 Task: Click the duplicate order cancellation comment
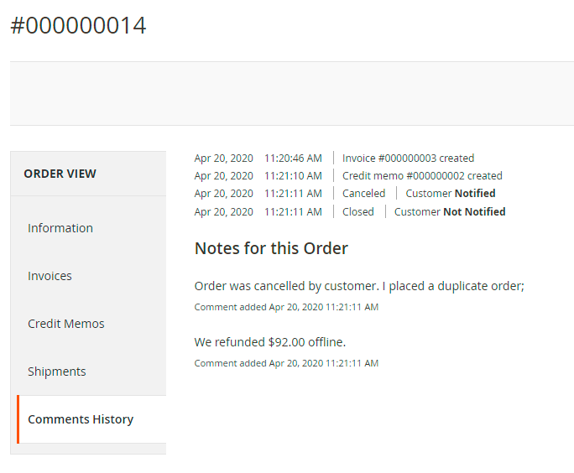(x=359, y=286)
